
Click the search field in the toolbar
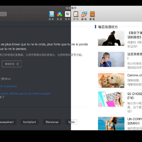[x=3, y=14]
